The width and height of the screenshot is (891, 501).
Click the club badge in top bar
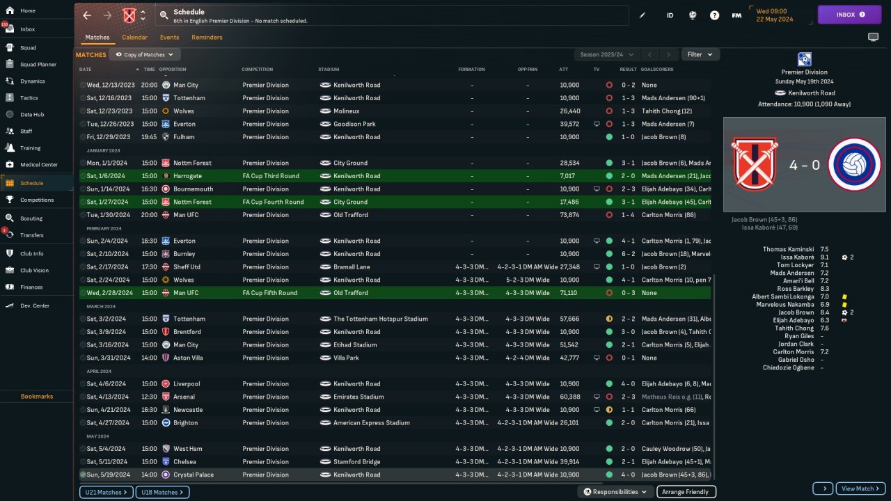click(x=129, y=15)
